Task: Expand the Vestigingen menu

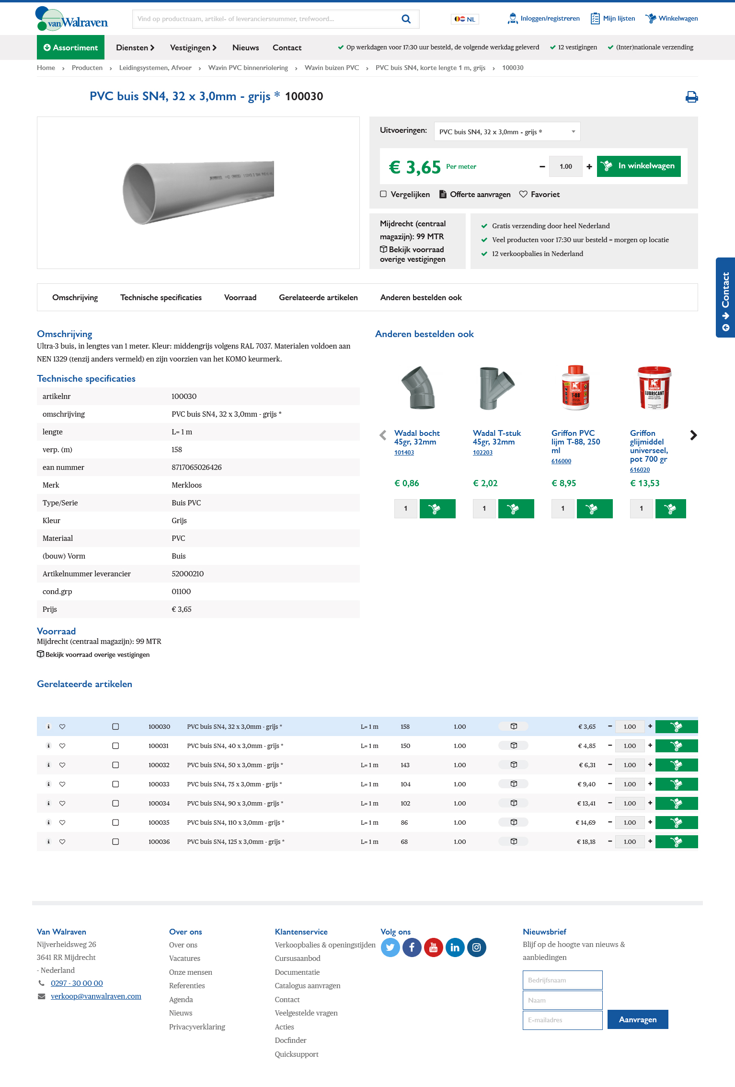Action: [194, 47]
